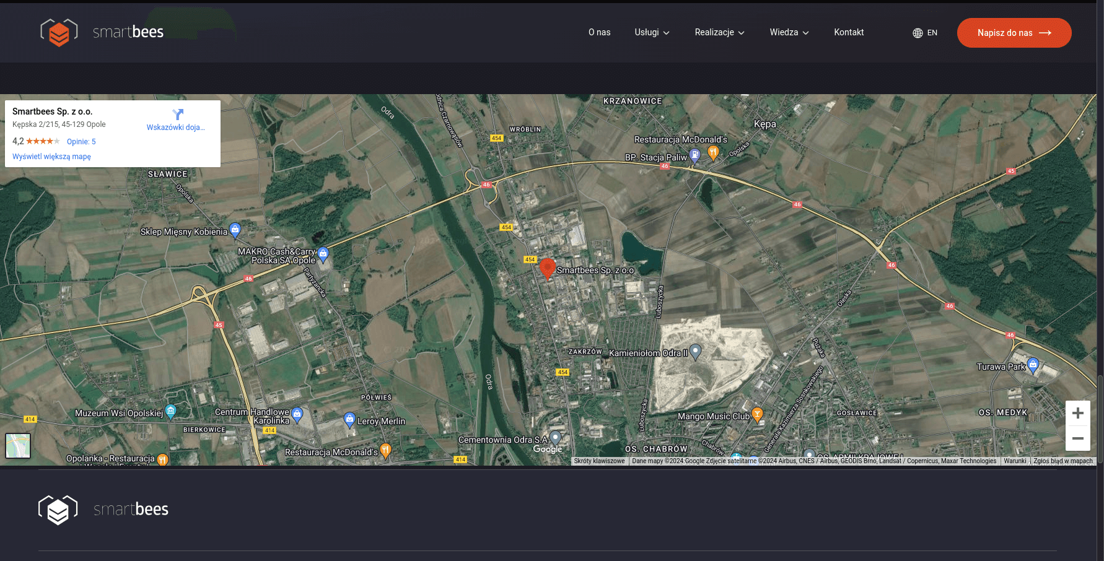Open the Wyświetl większą mapę link
1104x561 pixels.
tap(51, 157)
